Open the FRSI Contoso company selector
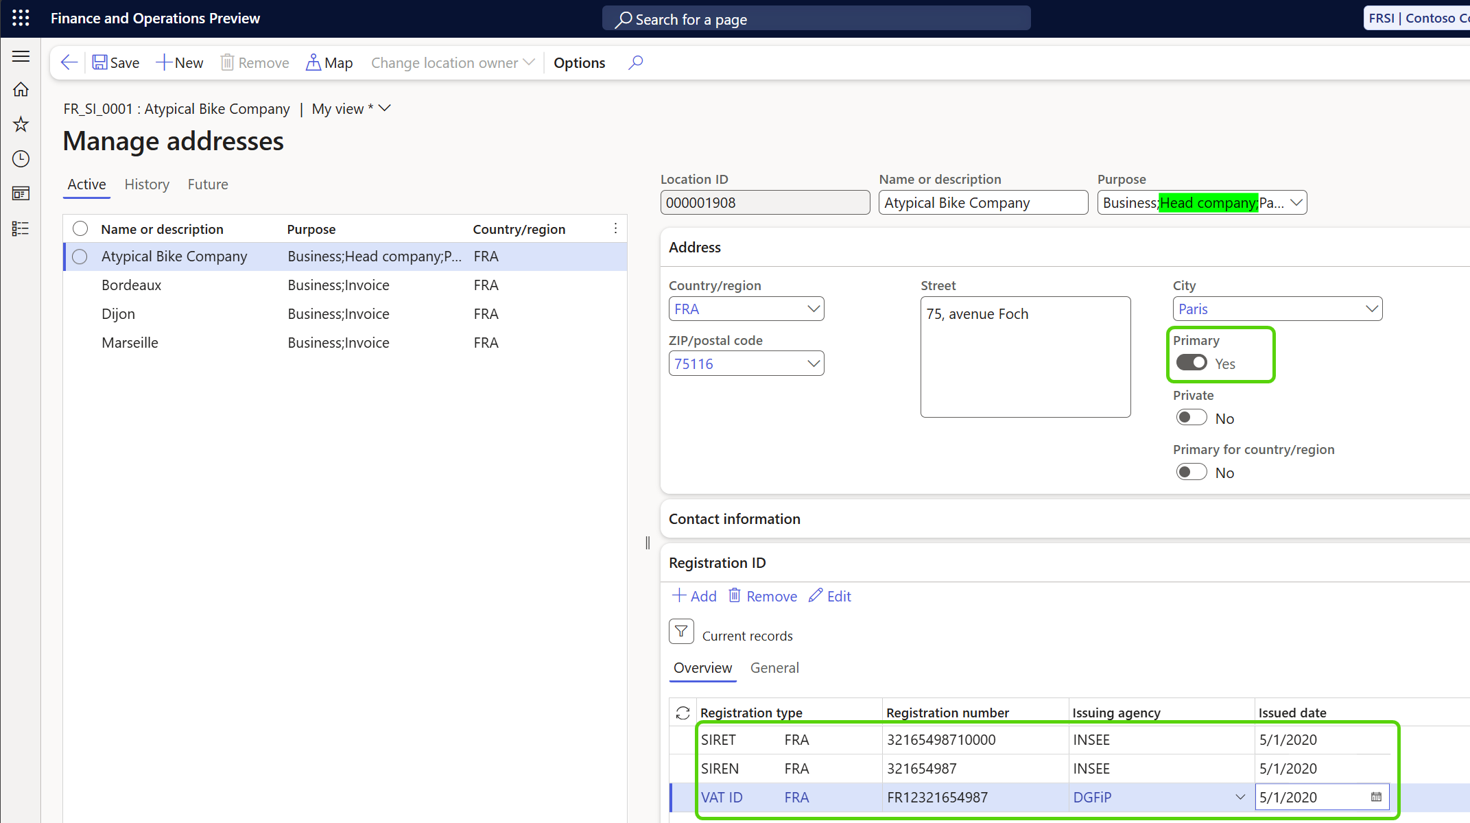Viewport: 1470px width, 823px height. point(1417,18)
